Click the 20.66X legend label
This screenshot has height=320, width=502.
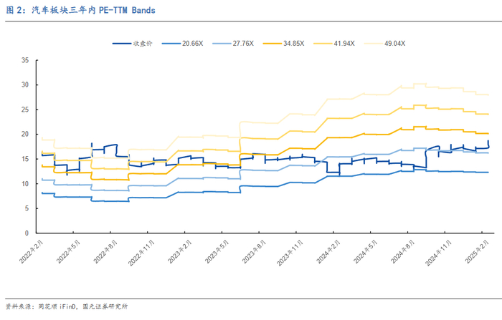pos(192,44)
